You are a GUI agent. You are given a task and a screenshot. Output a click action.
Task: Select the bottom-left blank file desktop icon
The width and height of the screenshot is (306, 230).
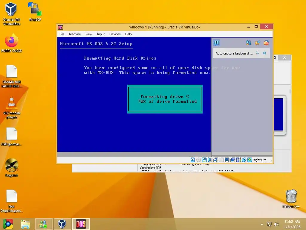(x=12, y=201)
